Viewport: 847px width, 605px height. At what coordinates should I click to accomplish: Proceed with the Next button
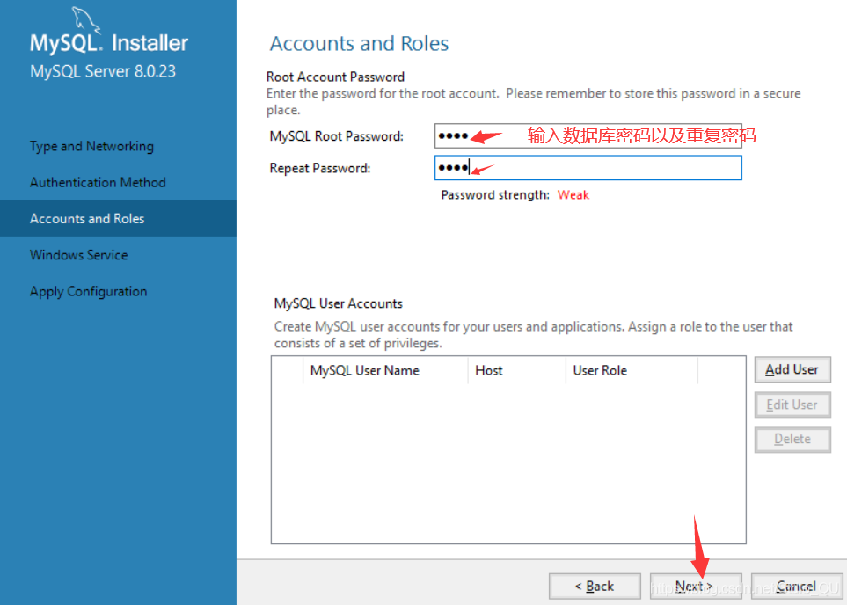pyautogui.click(x=696, y=586)
